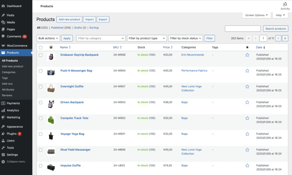Open the Voyage Yoga Bag product link
The width and height of the screenshot is (292, 175).
tap(72, 134)
